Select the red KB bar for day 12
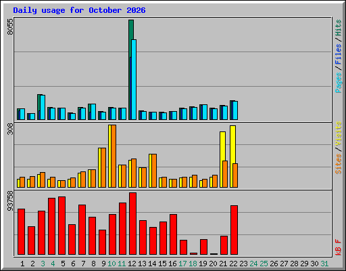 132,224
